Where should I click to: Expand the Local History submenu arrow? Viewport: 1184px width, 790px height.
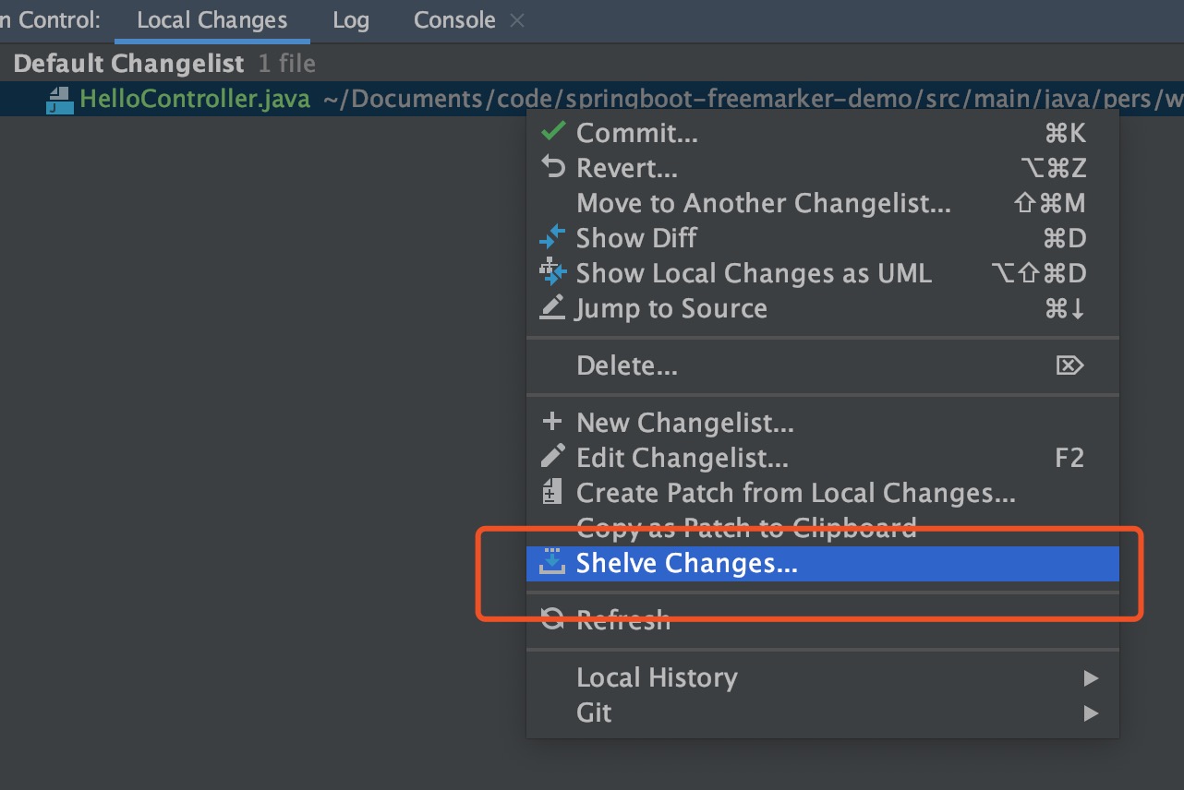(1091, 678)
